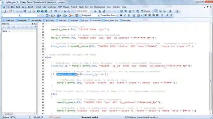
Task: Click the 'Windows | UTF-8' status bar entry
Action: (x=8, y=117)
